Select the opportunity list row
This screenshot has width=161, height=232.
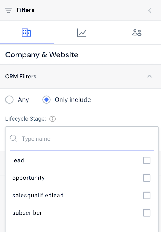point(28,178)
